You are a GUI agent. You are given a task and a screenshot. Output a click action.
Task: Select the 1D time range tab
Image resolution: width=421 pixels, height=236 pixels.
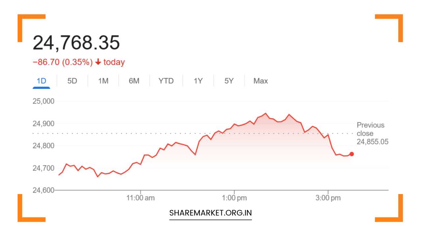[x=41, y=81]
